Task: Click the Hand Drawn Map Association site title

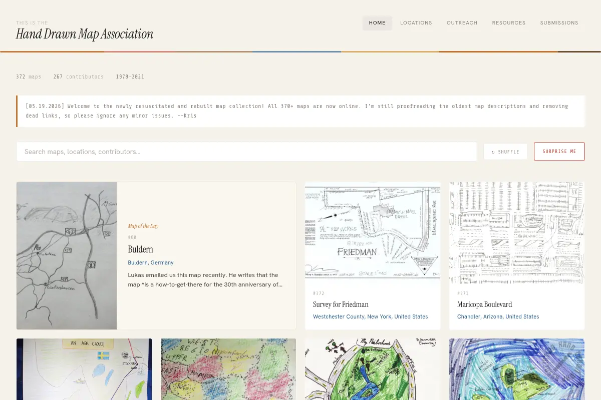Action: pos(85,34)
